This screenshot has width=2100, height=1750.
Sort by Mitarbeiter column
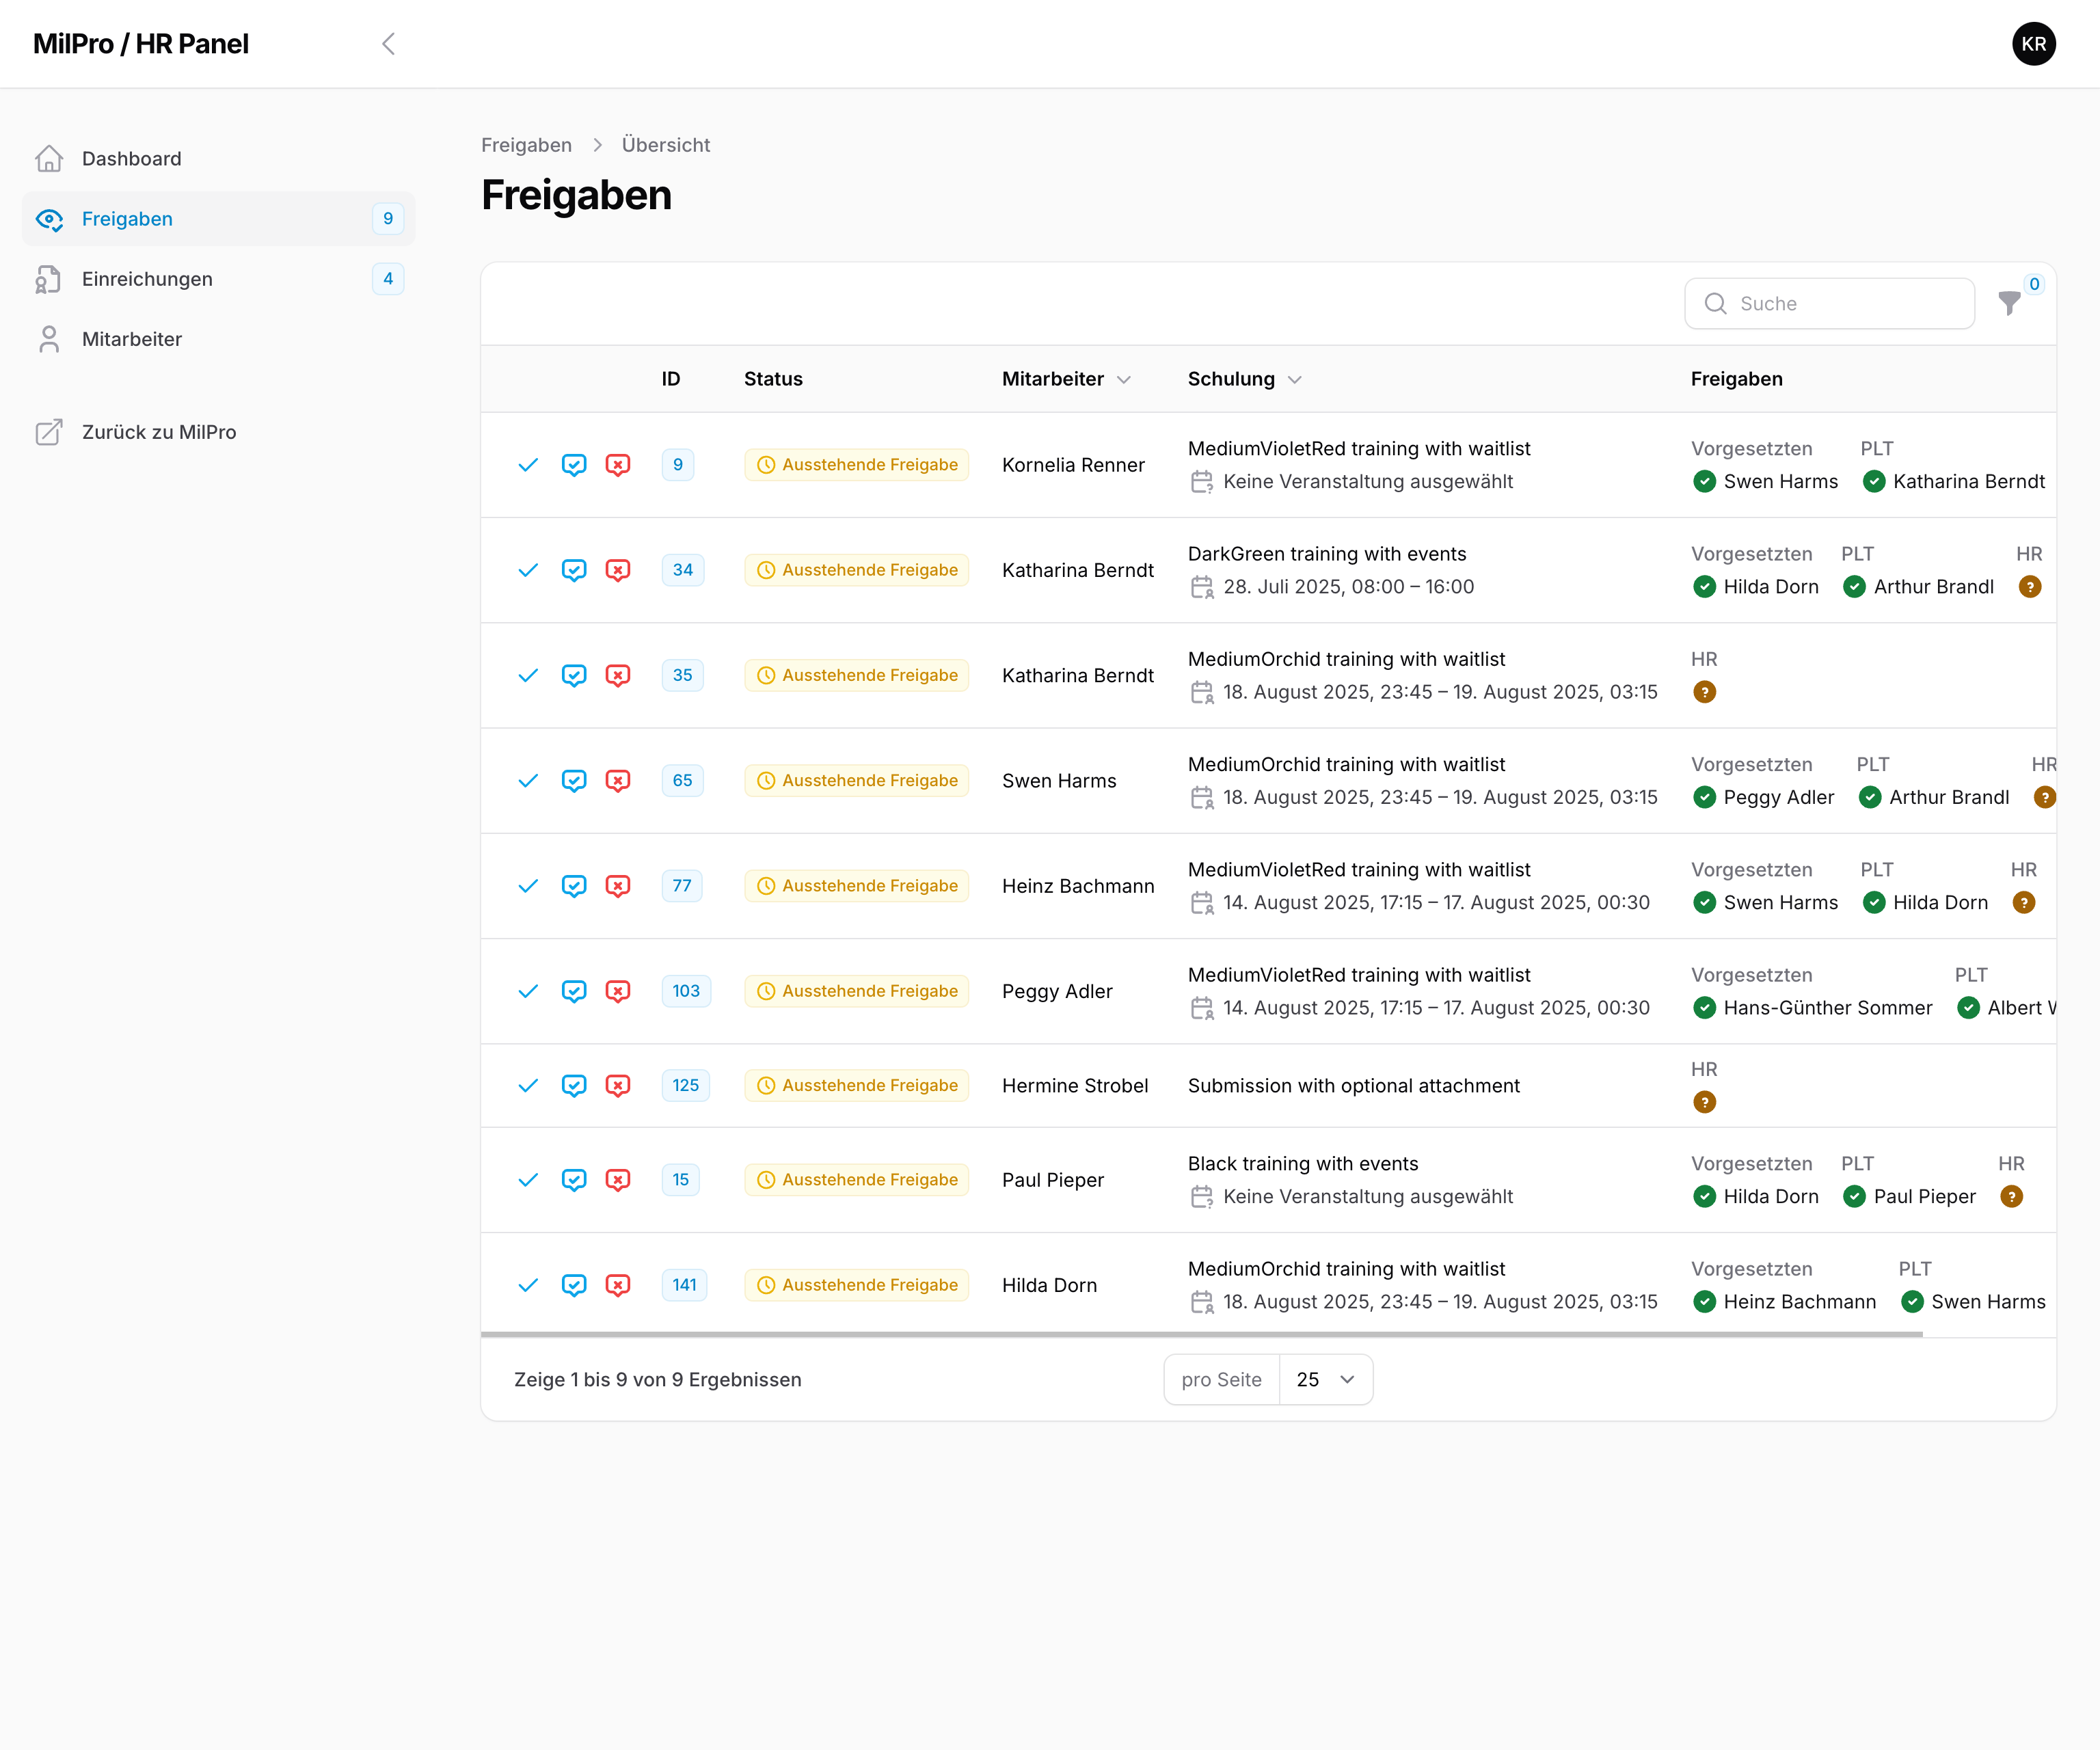tap(1066, 379)
